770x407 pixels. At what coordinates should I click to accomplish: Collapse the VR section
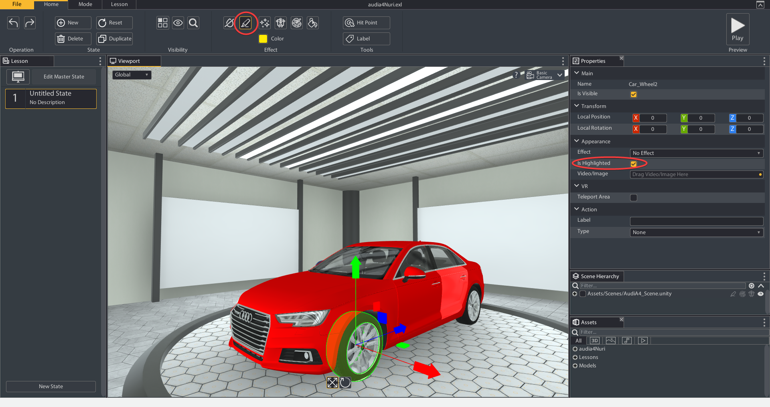(x=577, y=186)
